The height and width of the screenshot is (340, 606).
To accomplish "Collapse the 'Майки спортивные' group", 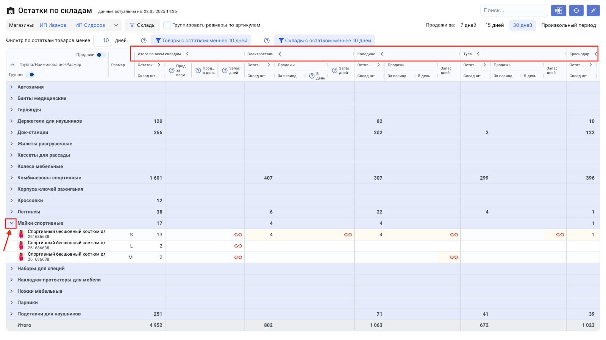I will coord(11,223).
